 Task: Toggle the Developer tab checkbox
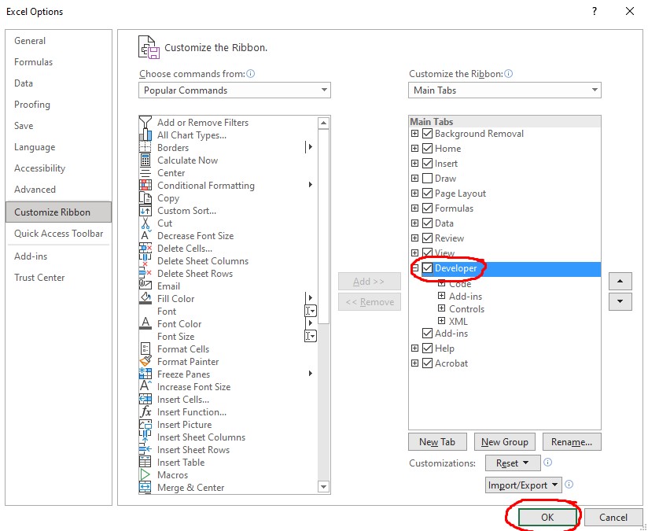(427, 268)
